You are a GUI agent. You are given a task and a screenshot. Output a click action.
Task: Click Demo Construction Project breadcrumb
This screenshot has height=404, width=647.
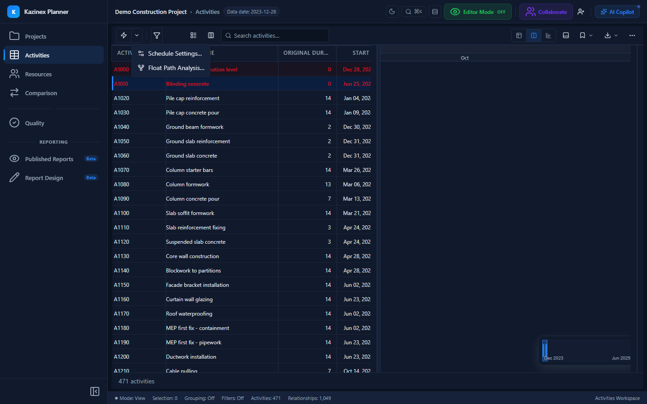point(151,12)
